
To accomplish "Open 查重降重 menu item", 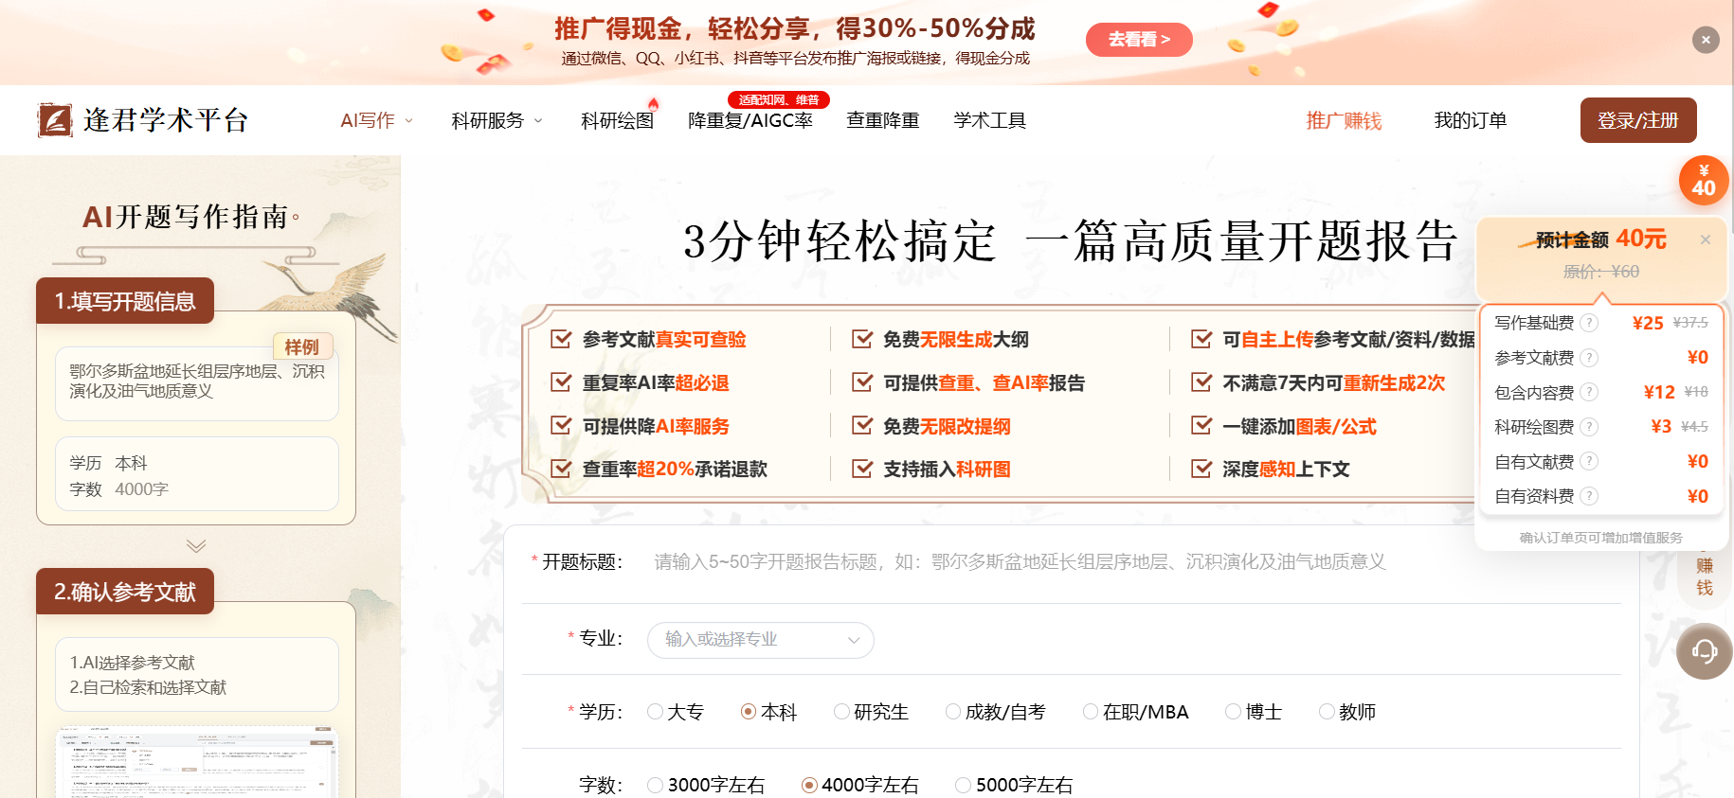I will 882,120.
